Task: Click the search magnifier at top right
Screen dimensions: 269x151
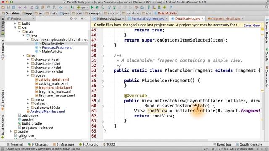Action: pyautogui.click(x=266, y=8)
